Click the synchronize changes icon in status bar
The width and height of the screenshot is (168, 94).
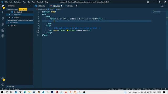coord(10,89)
